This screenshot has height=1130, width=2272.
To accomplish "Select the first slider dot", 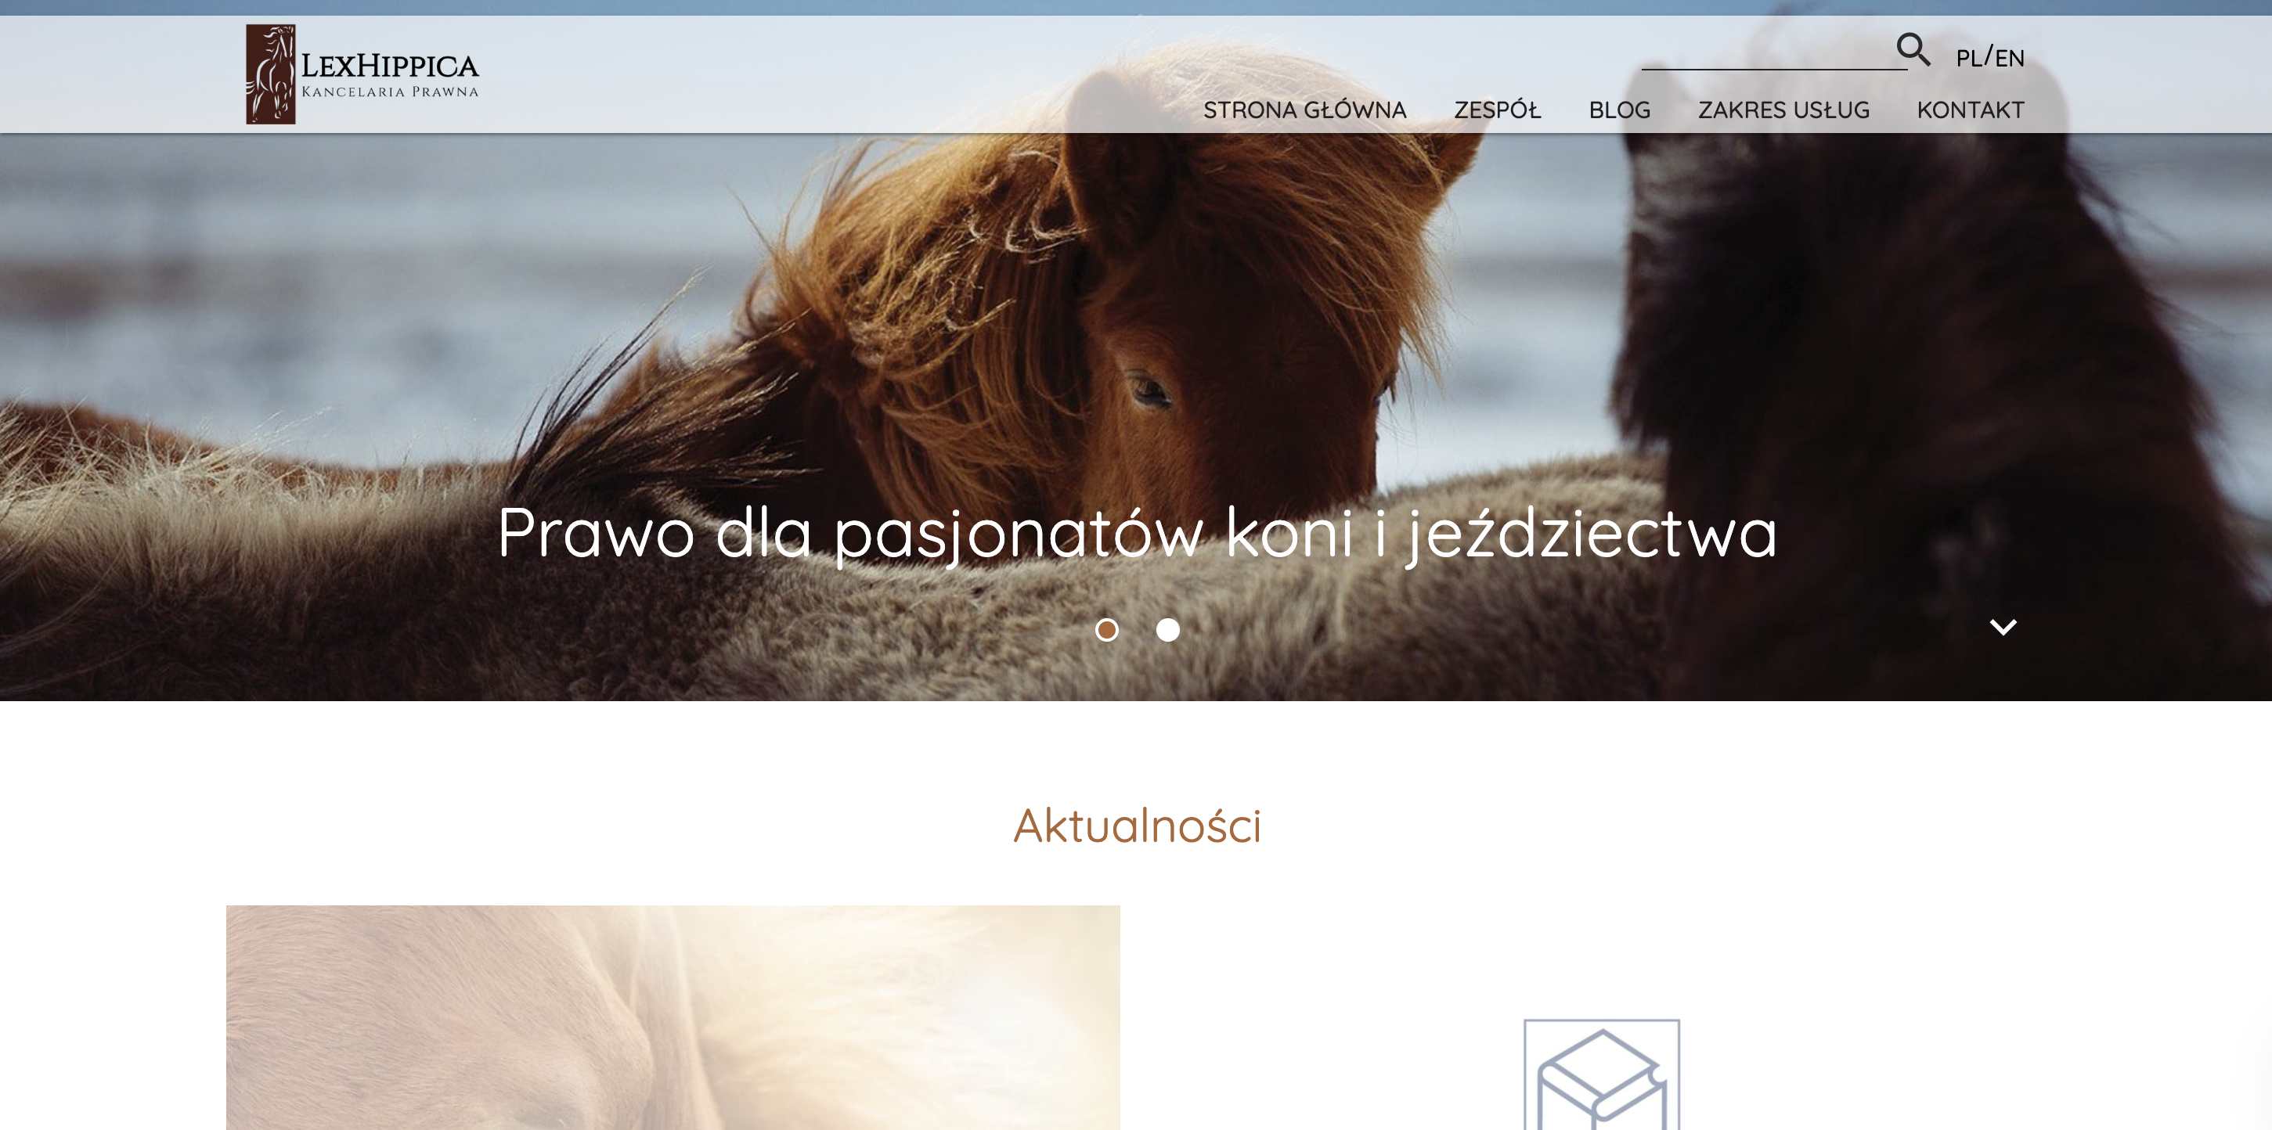I will [x=1107, y=629].
